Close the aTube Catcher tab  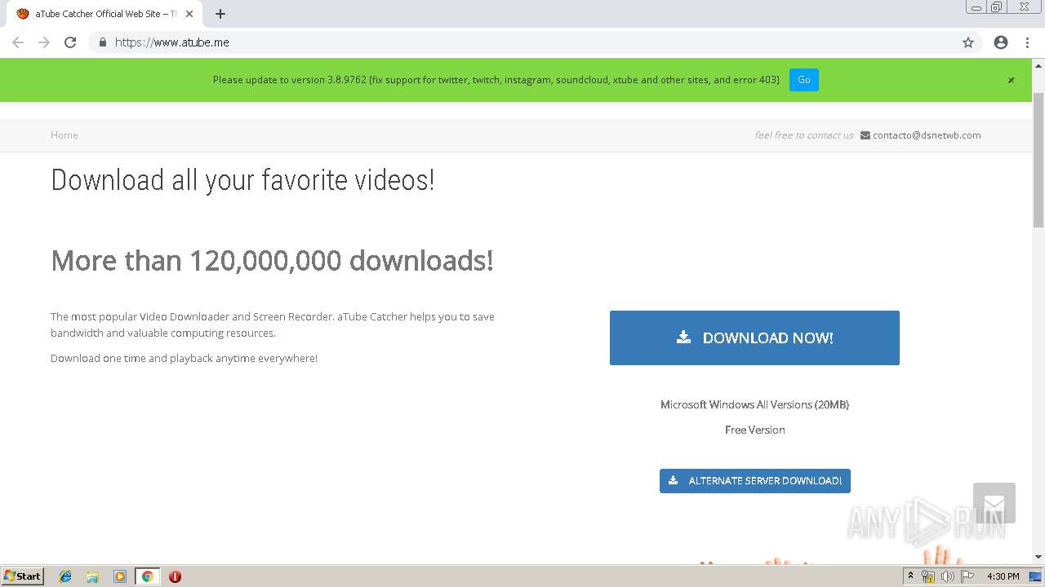(189, 14)
